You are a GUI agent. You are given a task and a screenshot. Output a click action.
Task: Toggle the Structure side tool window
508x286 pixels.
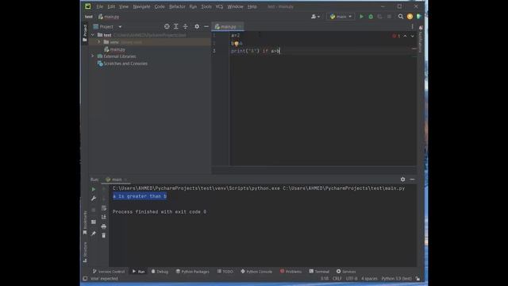tap(85, 252)
